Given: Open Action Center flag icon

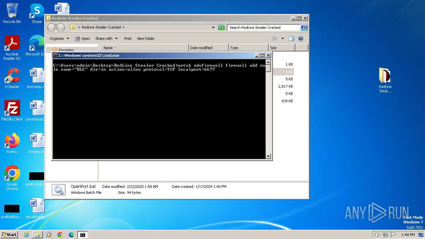Looking at the screenshot, I should click(x=393, y=235).
